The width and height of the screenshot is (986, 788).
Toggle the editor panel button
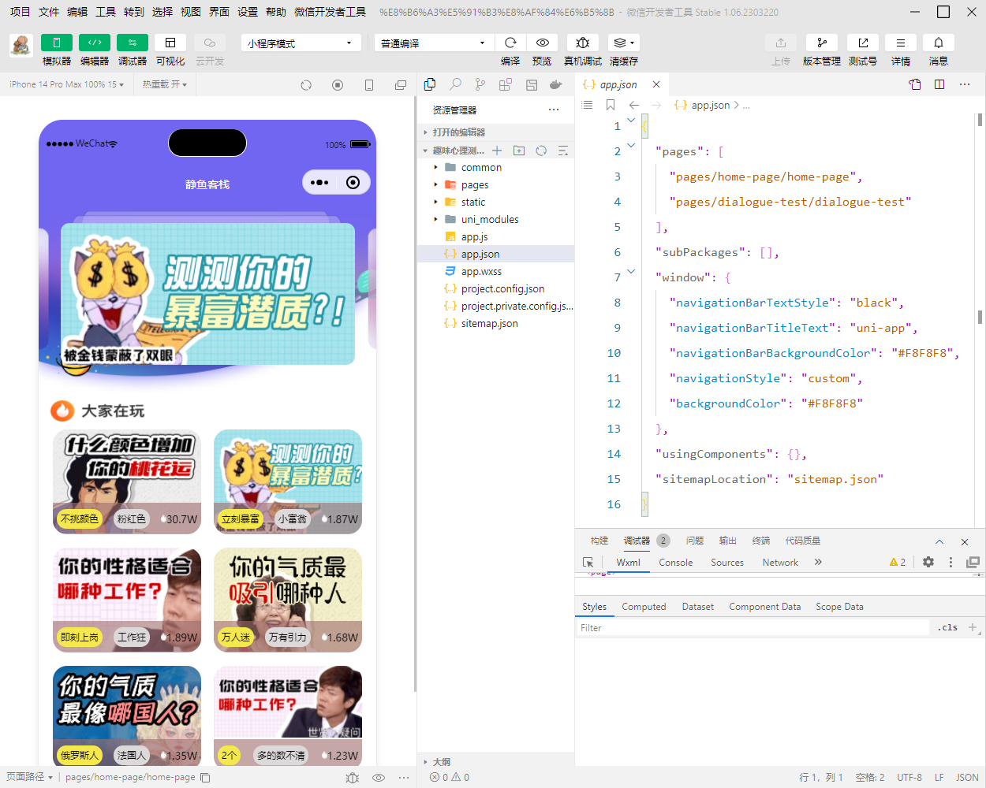tap(94, 43)
